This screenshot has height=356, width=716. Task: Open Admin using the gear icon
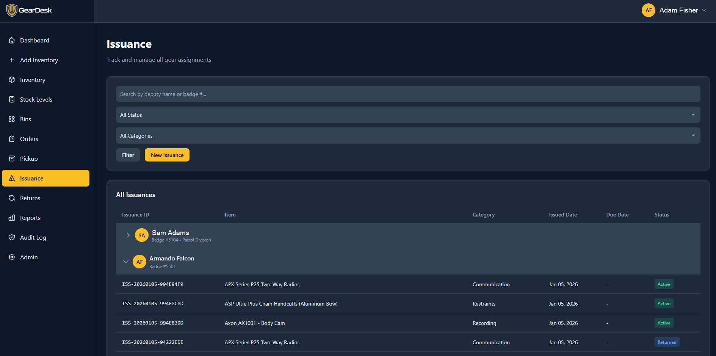[12, 257]
